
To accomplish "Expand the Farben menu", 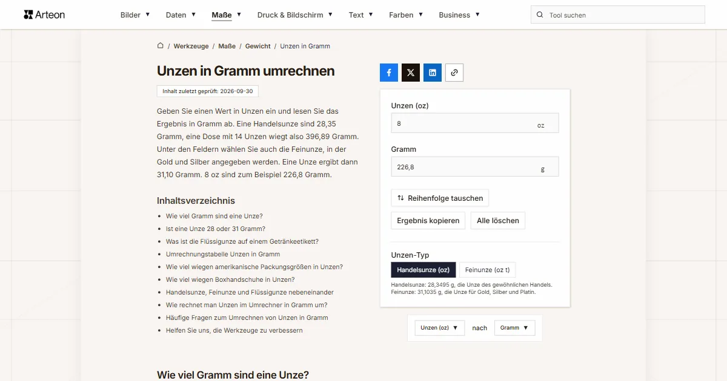I will point(406,15).
